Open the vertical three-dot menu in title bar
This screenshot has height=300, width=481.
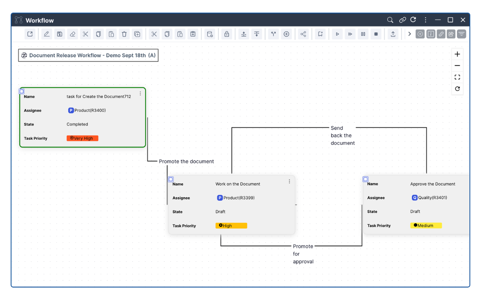point(425,20)
